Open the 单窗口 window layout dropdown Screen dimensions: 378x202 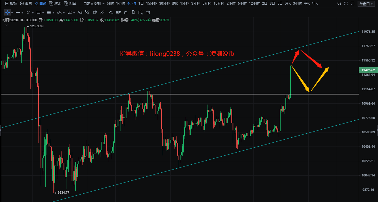click(x=366, y=3)
